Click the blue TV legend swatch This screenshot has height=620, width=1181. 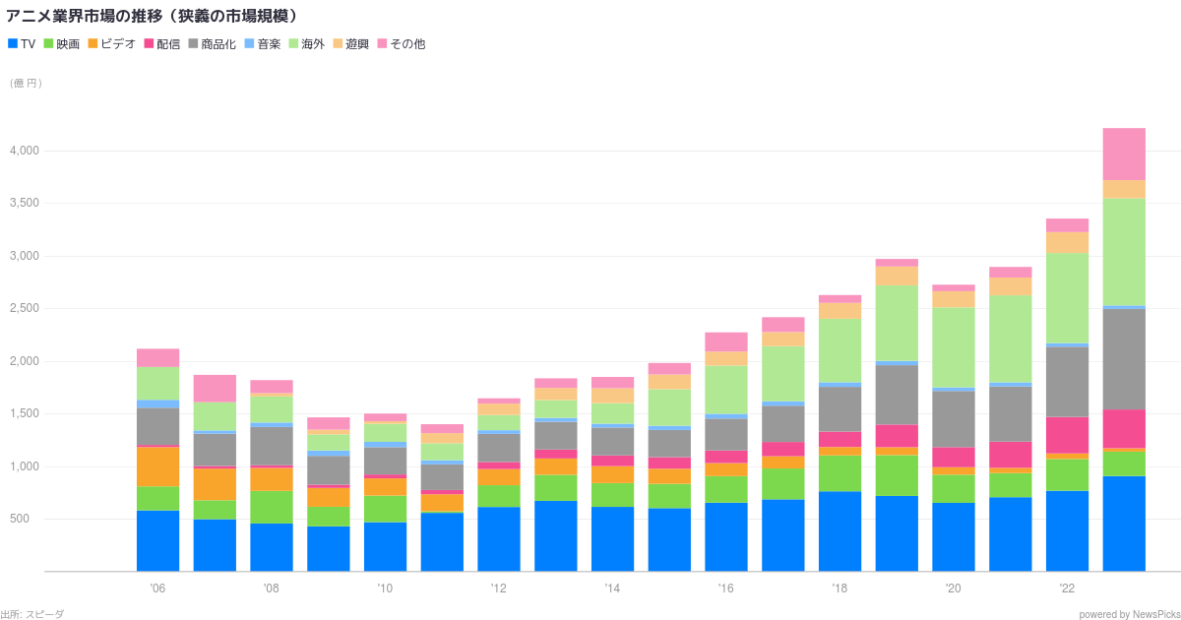coord(12,44)
